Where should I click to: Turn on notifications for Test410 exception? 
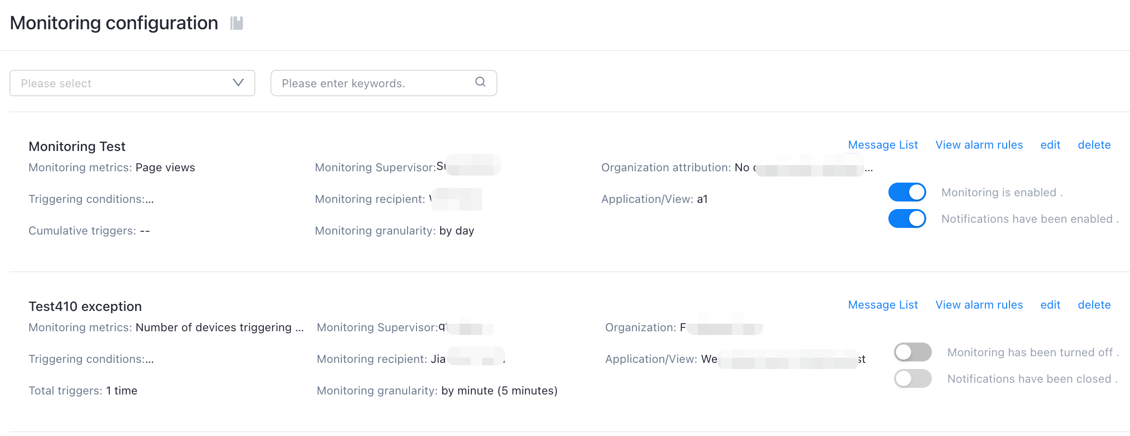(x=913, y=378)
